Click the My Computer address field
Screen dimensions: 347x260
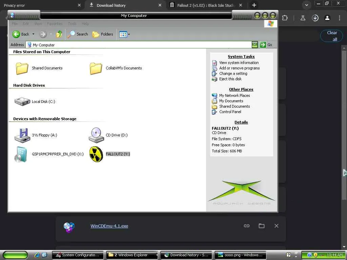(x=139, y=45)
